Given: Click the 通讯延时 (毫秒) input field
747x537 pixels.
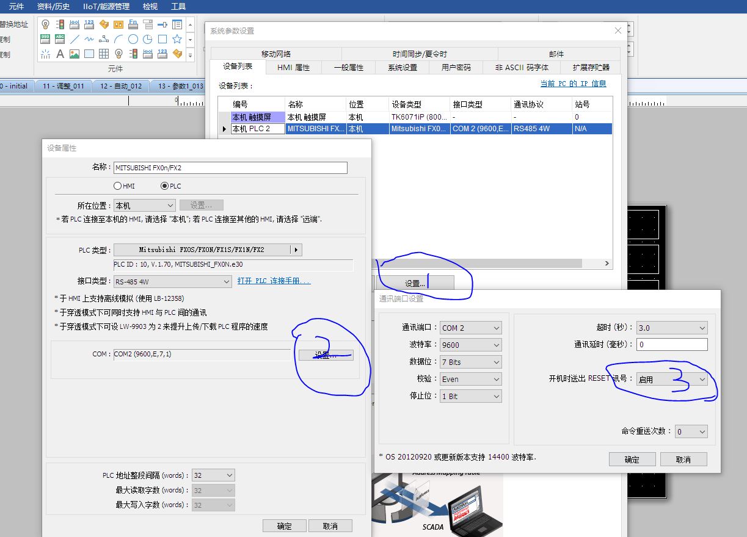Looking at the screenshot, I should click(671, 345).
